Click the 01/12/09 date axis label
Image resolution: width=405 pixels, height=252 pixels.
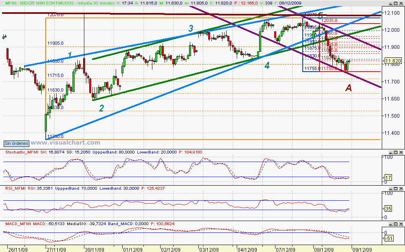(x=133, y=250)
